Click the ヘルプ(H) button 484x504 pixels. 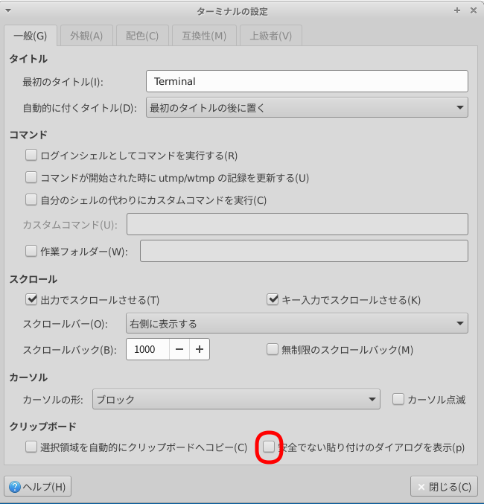[x=38, y=487]
